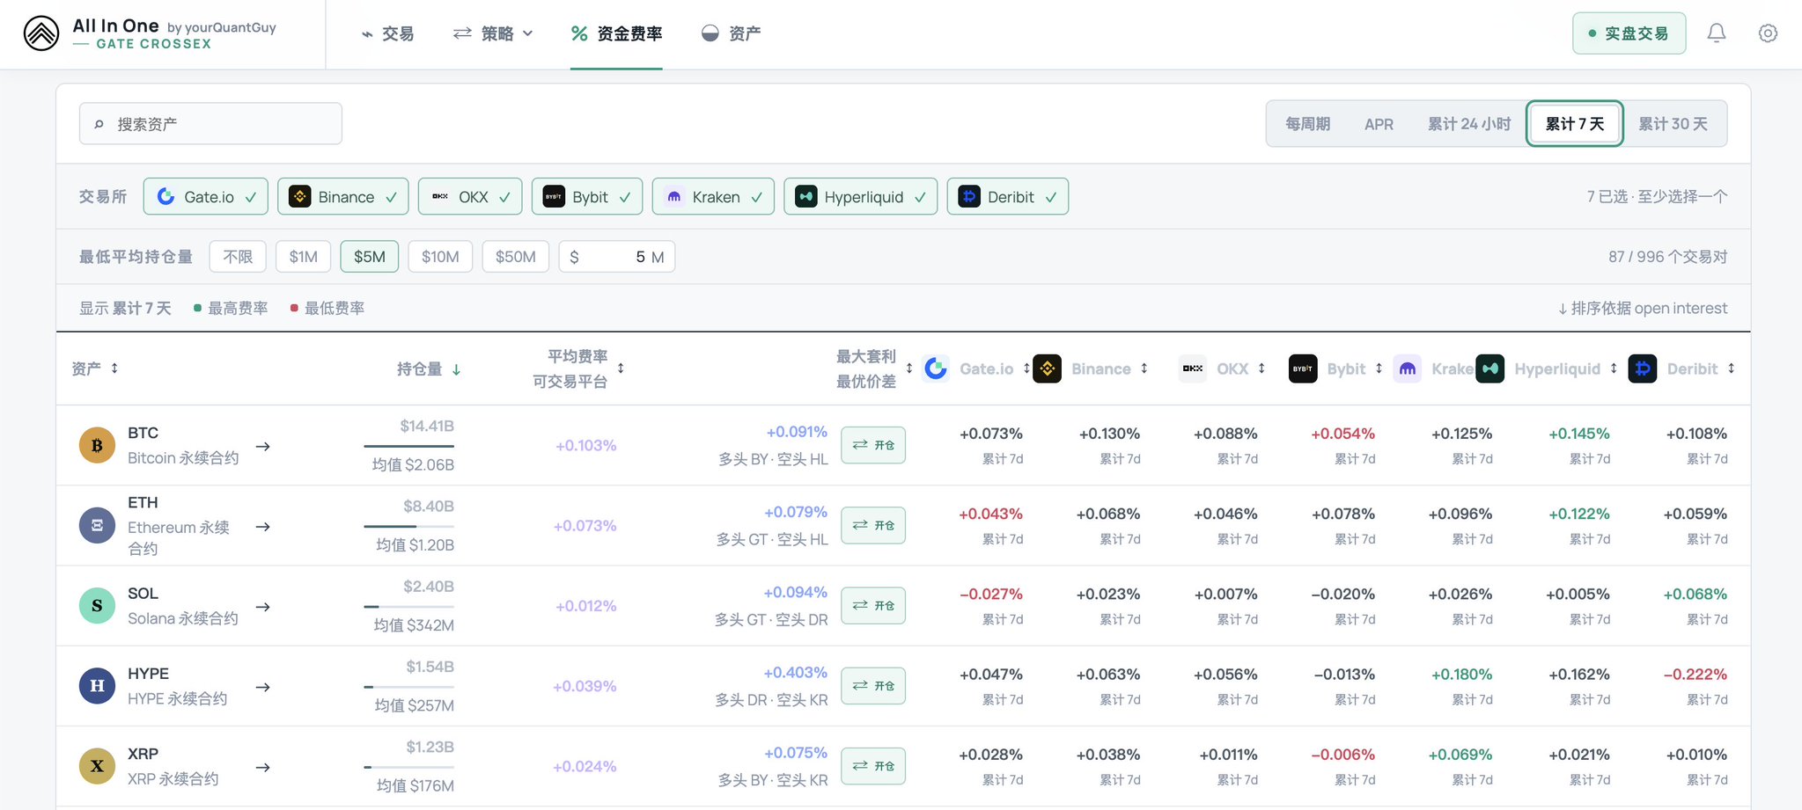Open the 交易 nav tab
The image size is (1802, 810).
coord(387,33)
